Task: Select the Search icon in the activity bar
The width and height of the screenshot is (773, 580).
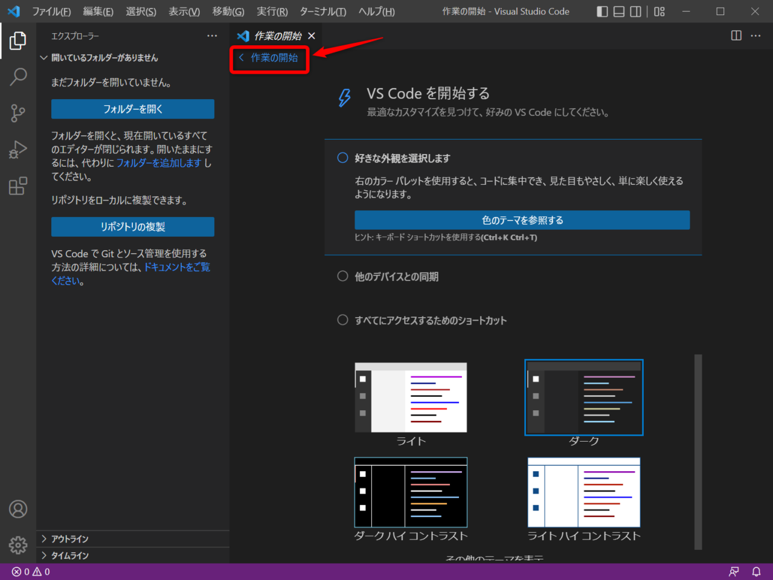Action: (18, 77)
